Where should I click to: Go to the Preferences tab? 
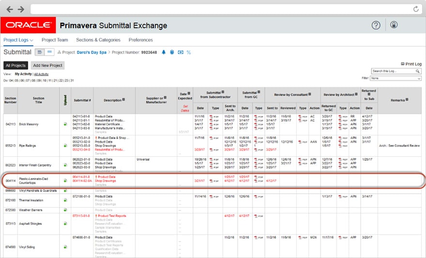(x=140, y=40)
